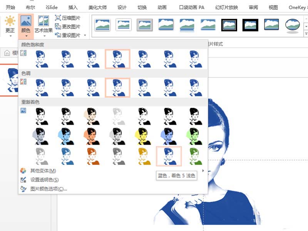This screenshot has width=308, height=231.
Task: Expand the 更正 dropdown arrow
Action: point(10,36)
